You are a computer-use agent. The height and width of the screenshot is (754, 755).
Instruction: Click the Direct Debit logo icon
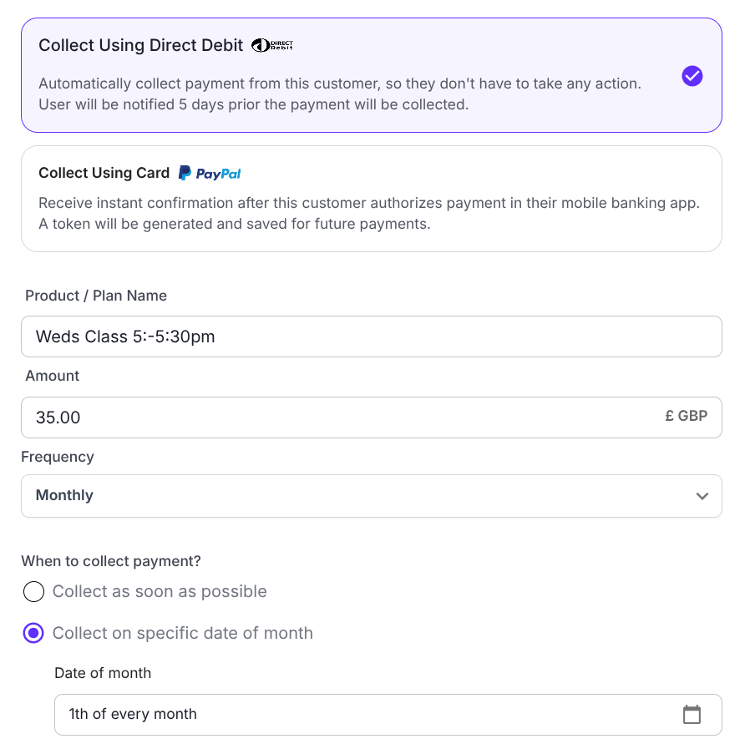pos(272,45)
